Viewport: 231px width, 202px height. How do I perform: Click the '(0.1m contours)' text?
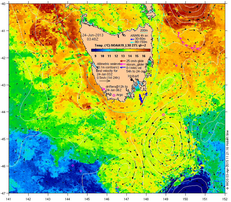(x=108, y=67)
